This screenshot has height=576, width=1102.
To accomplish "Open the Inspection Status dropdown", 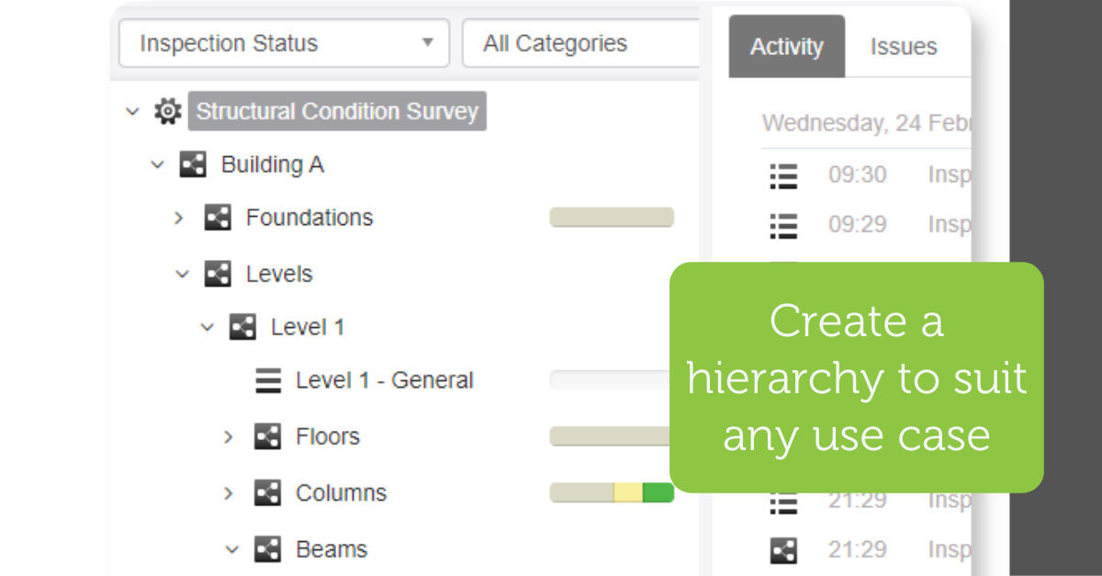I will [284, 43].
